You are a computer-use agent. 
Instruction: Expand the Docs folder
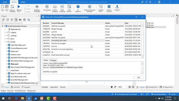[x=5, y=39]
